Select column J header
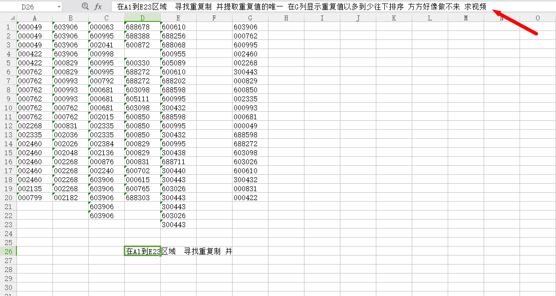Viewport: 556px width, 296px height. [358, 18]
